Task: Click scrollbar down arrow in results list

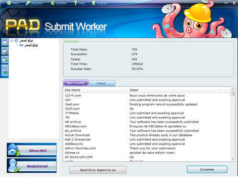Action: click(x=232, y=159)
